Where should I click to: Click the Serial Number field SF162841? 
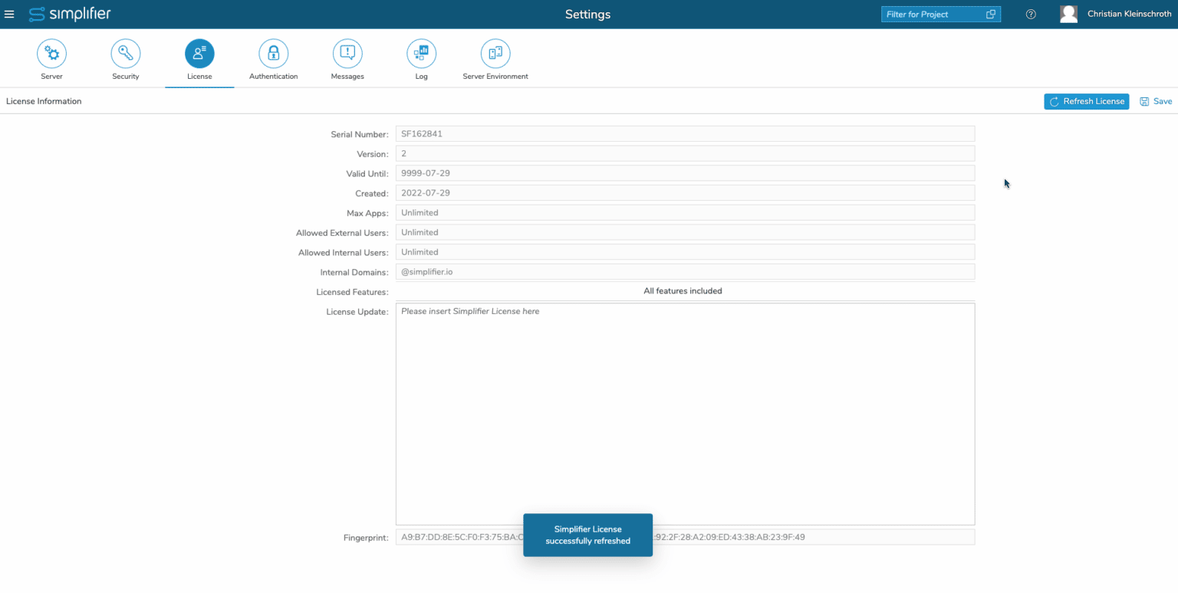click(685, 134)
